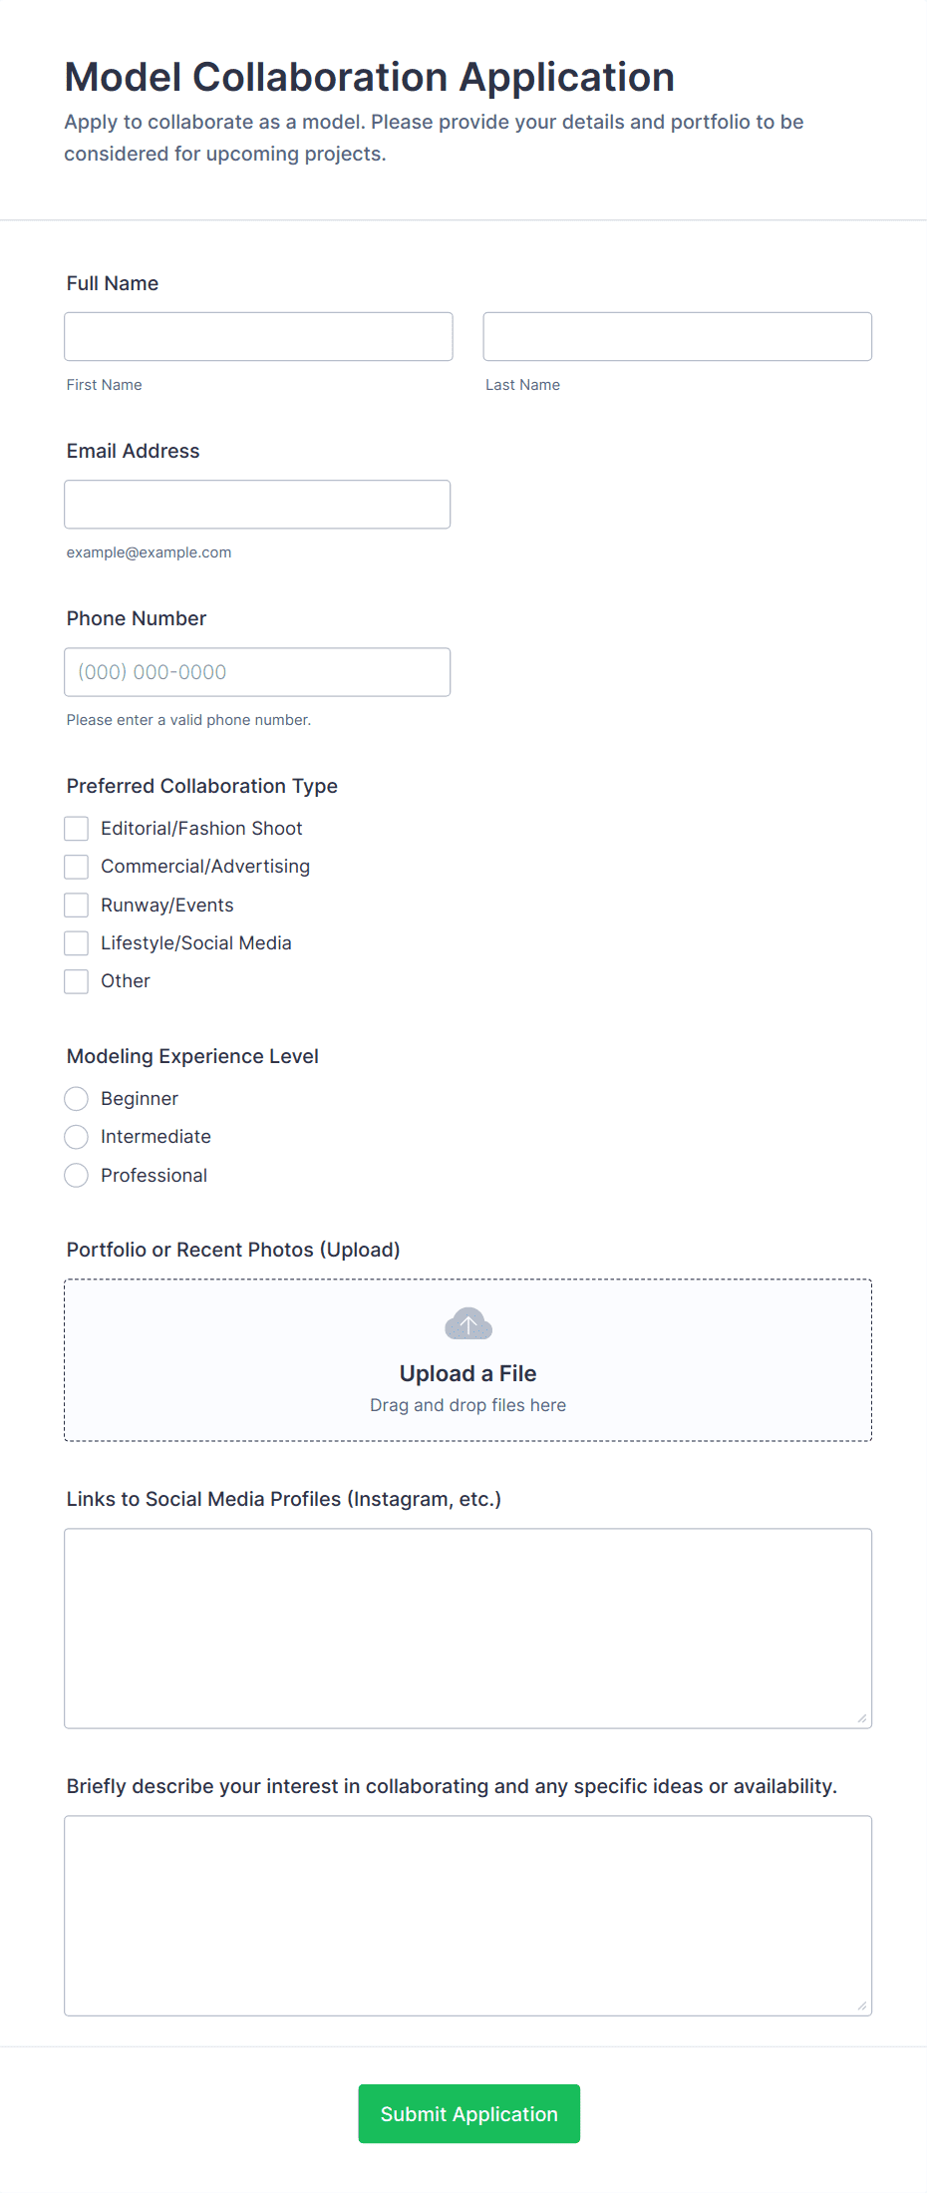Image resolution: width=927 pixels, height=2193 pixels.
Task: Check the Other collaboration type box
Action: (x=77, y=981)
